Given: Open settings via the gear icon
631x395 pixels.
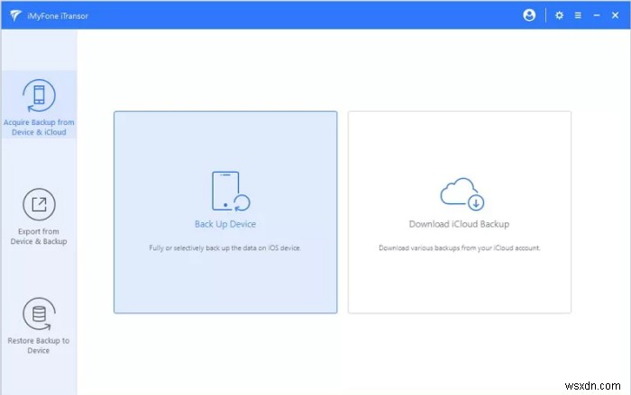Looking at the screenshot, I should (559, 15).
